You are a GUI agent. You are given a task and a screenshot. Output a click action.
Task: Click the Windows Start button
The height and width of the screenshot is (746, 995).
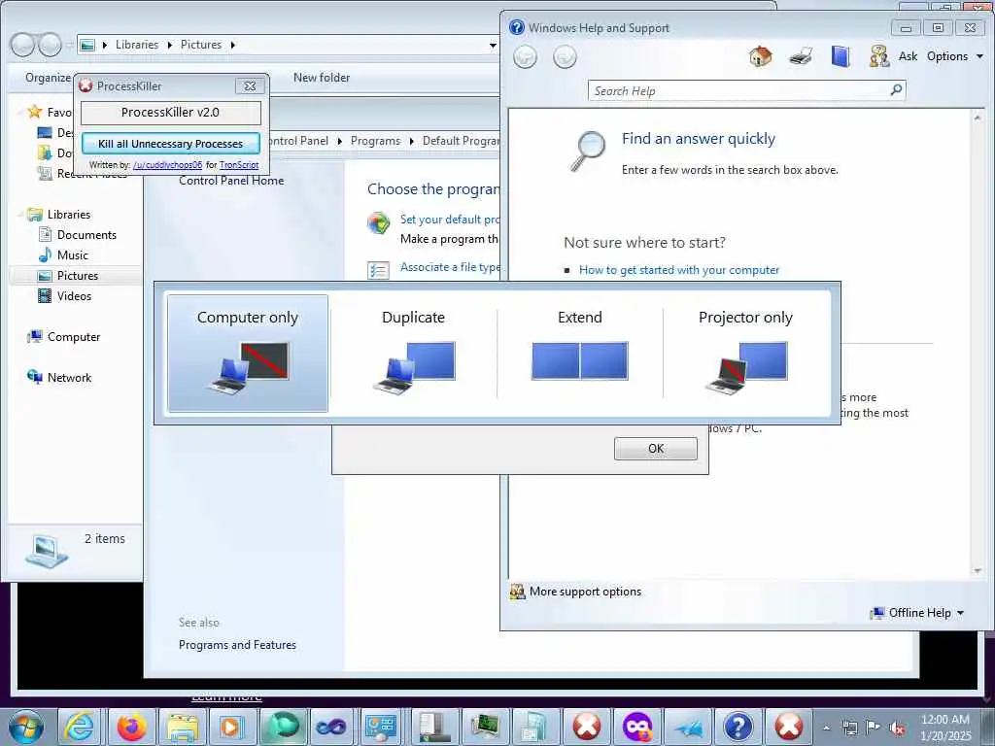(26, 727)
